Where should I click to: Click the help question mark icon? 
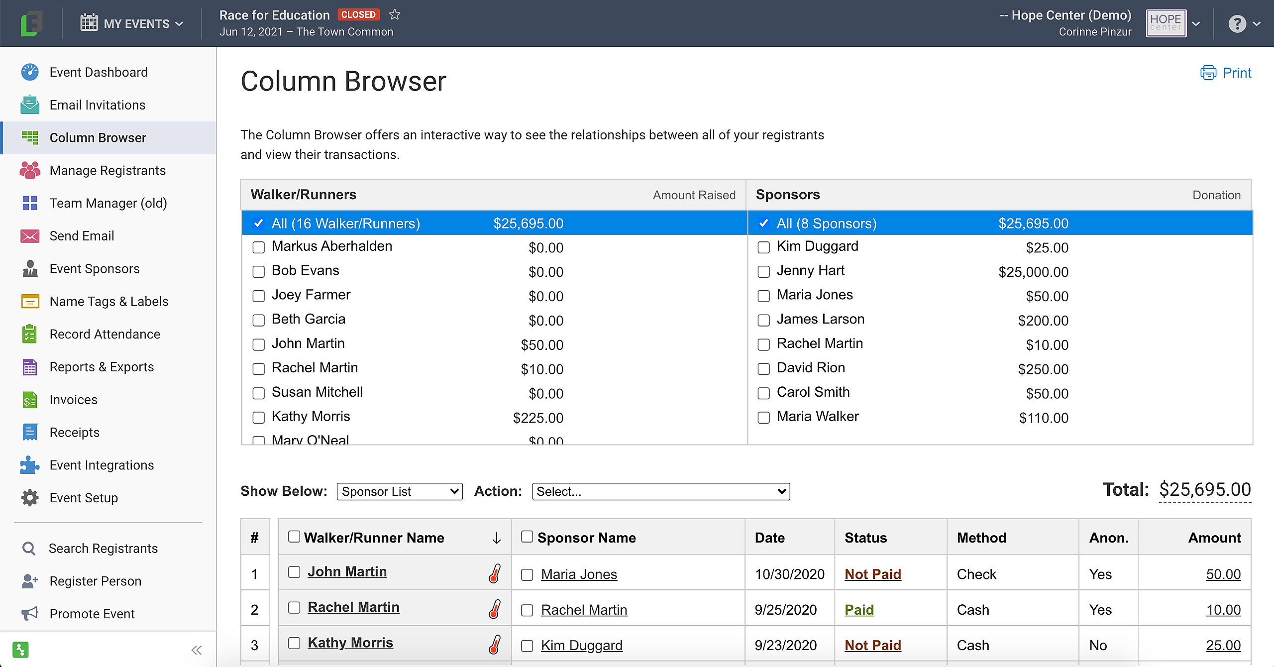1237,23
